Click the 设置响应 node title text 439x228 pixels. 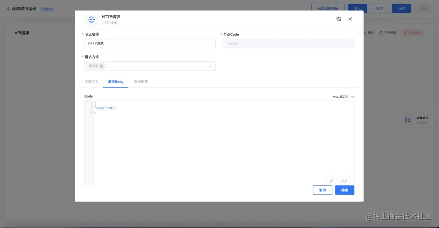(x=422, y=118)
